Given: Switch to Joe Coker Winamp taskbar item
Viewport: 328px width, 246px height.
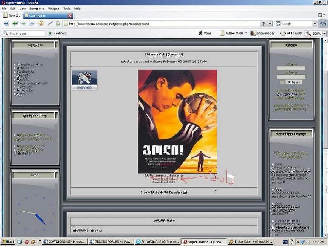Looking at the screenshot, I should pos(250,241).
